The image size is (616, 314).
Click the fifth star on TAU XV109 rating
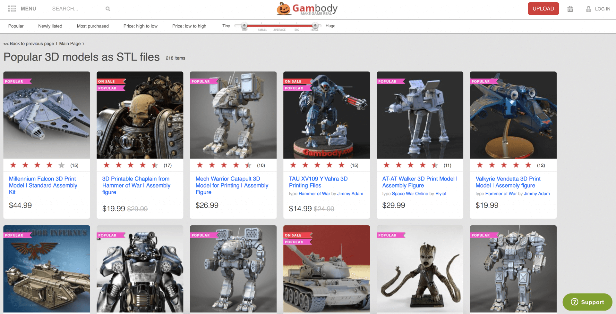point(341,165)
